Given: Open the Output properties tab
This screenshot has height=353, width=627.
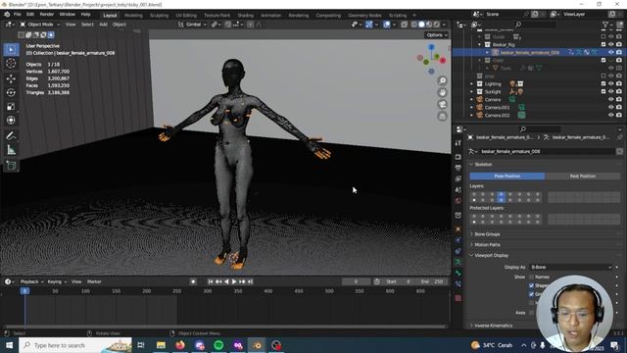Looking at the screenshot, I should coord(458,168).
